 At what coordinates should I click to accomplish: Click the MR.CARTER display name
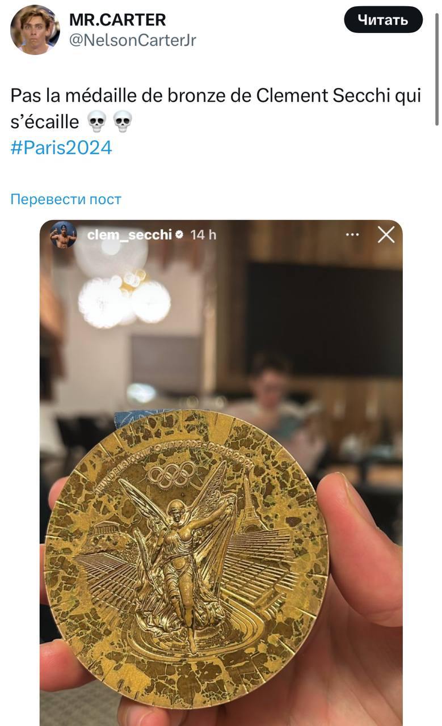click(117, 19)
